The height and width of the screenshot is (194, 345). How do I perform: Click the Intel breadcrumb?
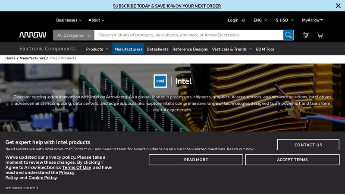tap(53, 58)
